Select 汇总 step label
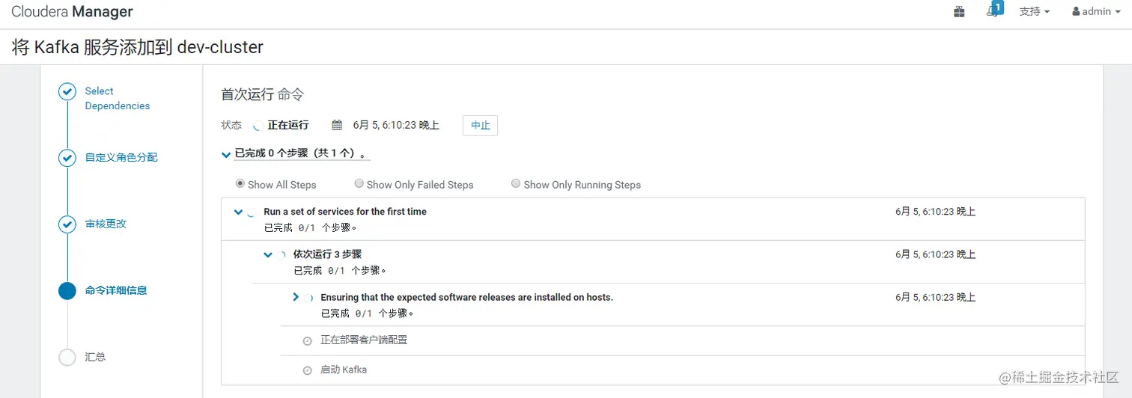The height and width of the screenshot is (398, 1132). pos(95,357)
